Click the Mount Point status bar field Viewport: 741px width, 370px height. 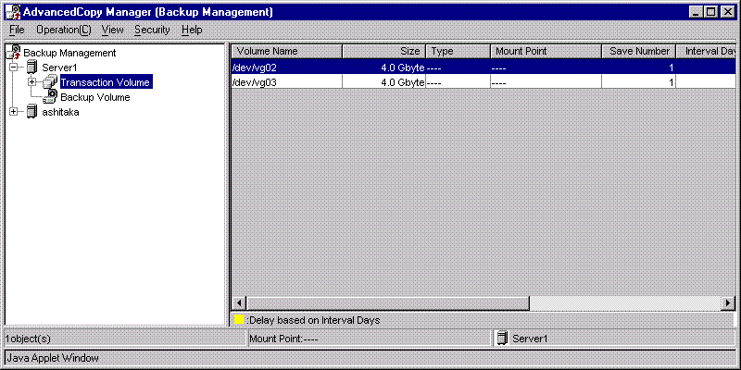tap(370, 338)
